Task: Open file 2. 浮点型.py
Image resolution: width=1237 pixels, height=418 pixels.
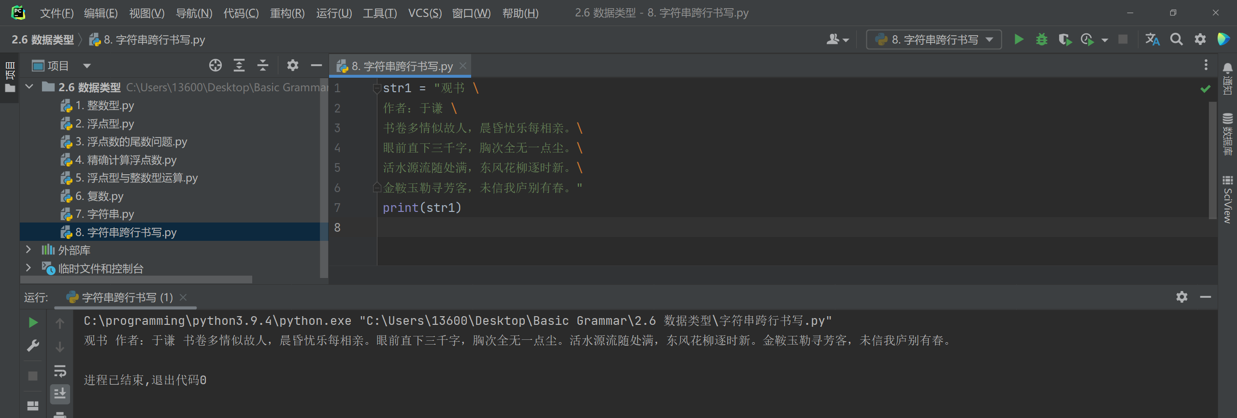Action: click(x=97, y=124)
